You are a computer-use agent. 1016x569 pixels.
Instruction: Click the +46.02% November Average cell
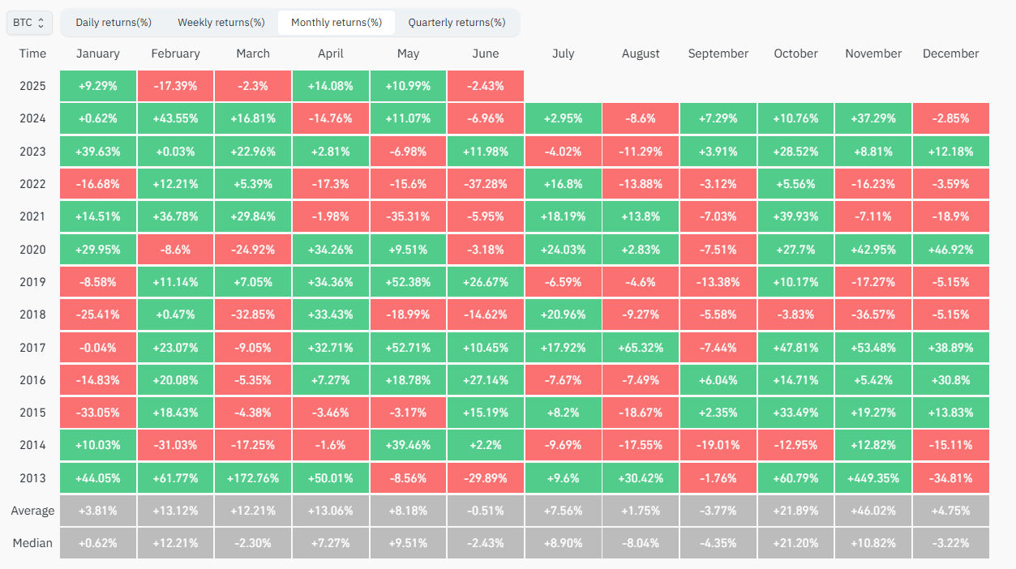point(872,510)
